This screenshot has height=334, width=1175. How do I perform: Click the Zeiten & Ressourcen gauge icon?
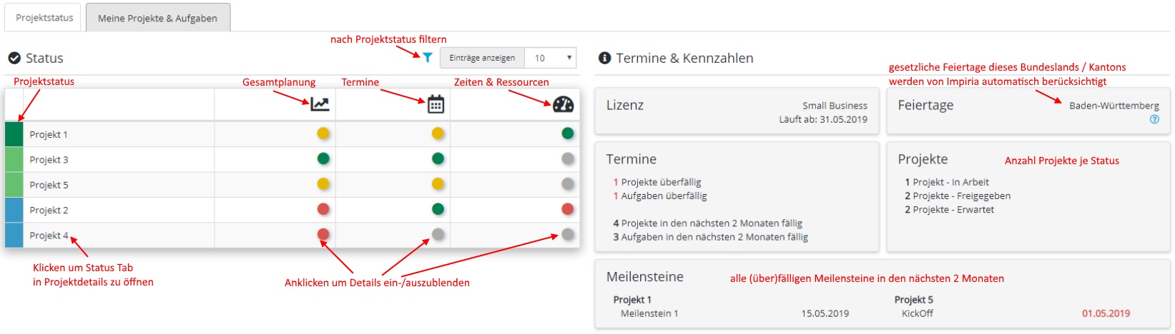point(564,104)
